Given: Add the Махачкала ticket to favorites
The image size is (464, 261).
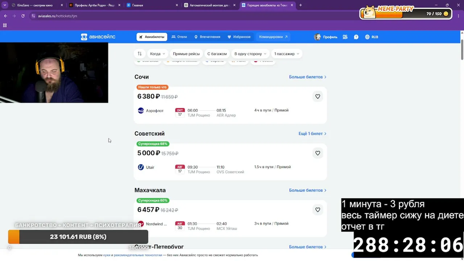Looking at the screenshot, I should click(318, 210).
